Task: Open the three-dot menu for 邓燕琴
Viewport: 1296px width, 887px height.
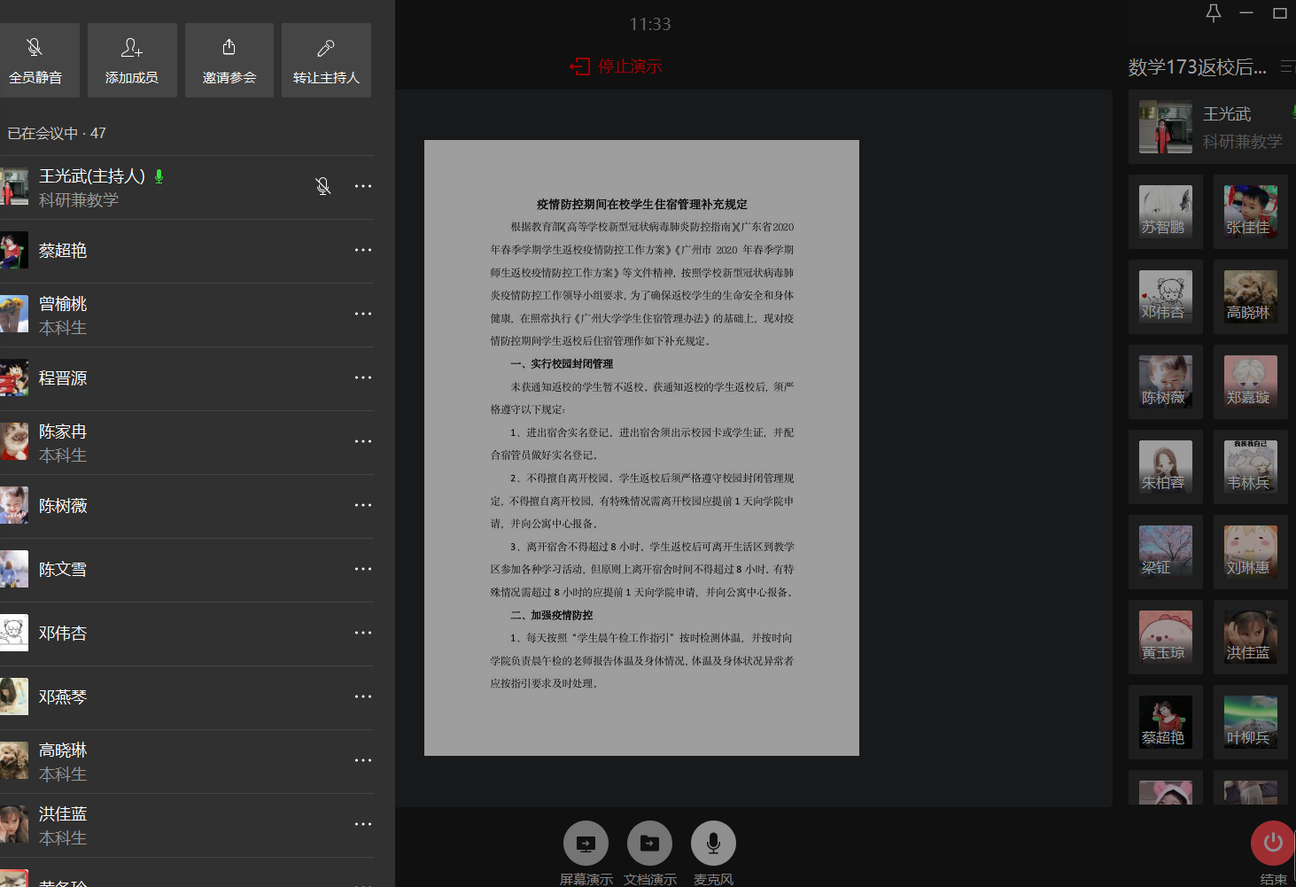Action: click(363, 696)
